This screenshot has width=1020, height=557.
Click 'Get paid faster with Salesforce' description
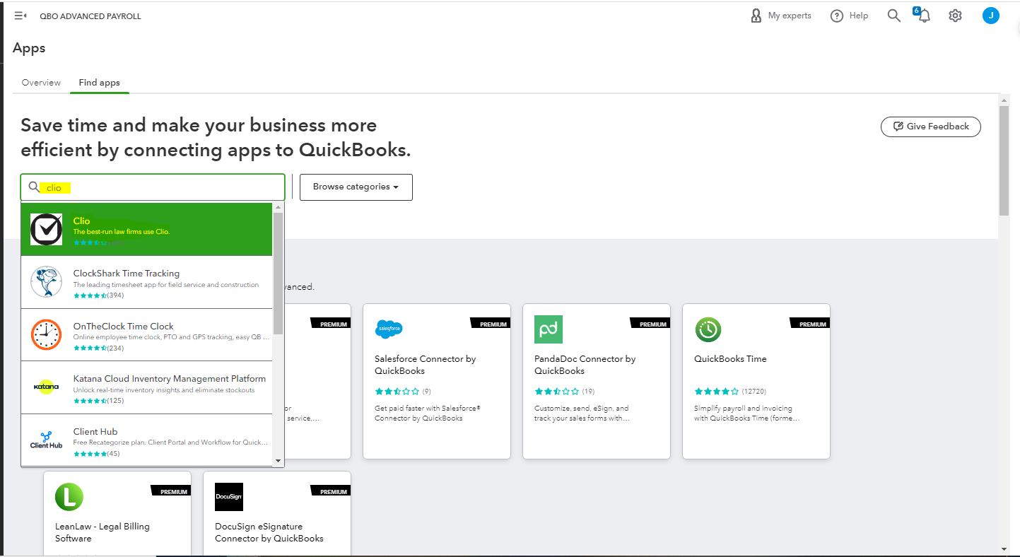(428, 413)
